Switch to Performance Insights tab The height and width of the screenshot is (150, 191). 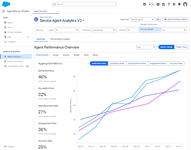coord(60,39)
